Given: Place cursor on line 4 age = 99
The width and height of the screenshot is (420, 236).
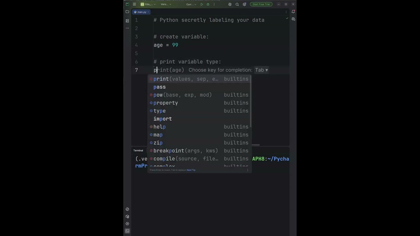Looking at the screenshot, I should pyautogui.click(x=166, y=45).
